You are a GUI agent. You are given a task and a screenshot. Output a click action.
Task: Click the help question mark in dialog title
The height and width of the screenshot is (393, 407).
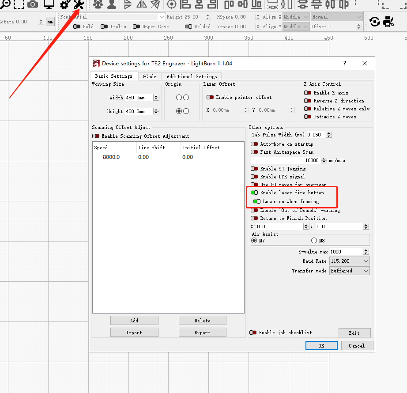point(345,63)
